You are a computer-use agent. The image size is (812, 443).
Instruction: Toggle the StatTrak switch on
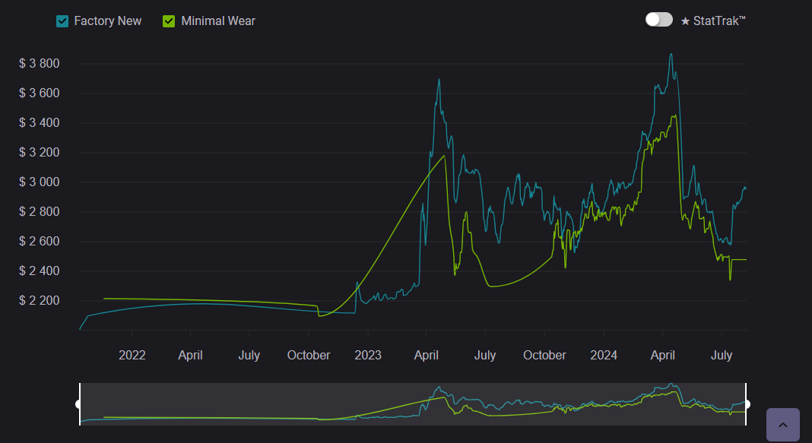point(658,20)
